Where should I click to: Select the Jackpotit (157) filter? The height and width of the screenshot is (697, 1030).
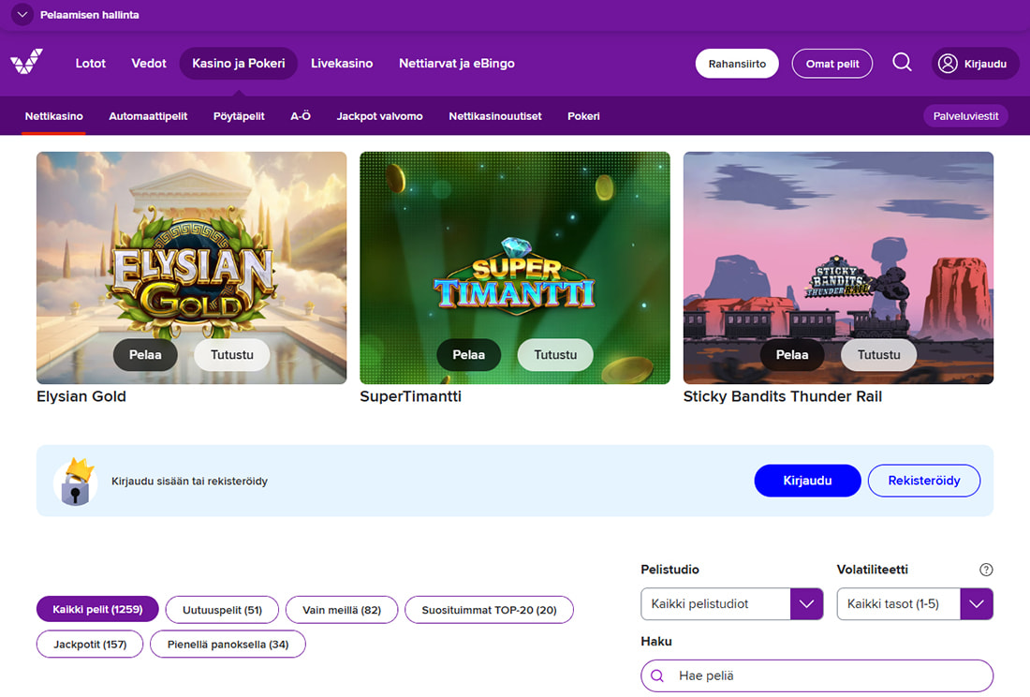coord(90,645)
